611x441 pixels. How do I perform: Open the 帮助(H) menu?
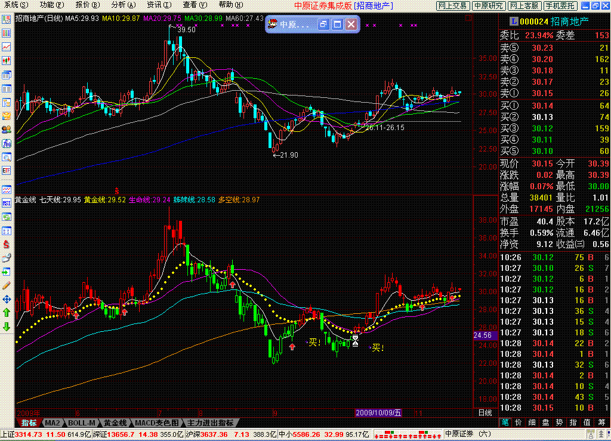click(x=231, y=5)
